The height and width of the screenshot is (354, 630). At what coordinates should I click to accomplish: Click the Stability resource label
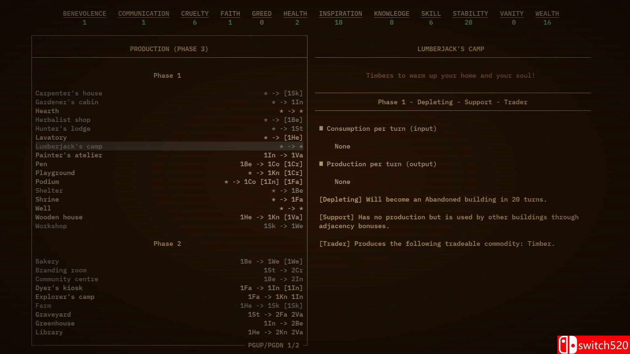[x=470, y=14]
